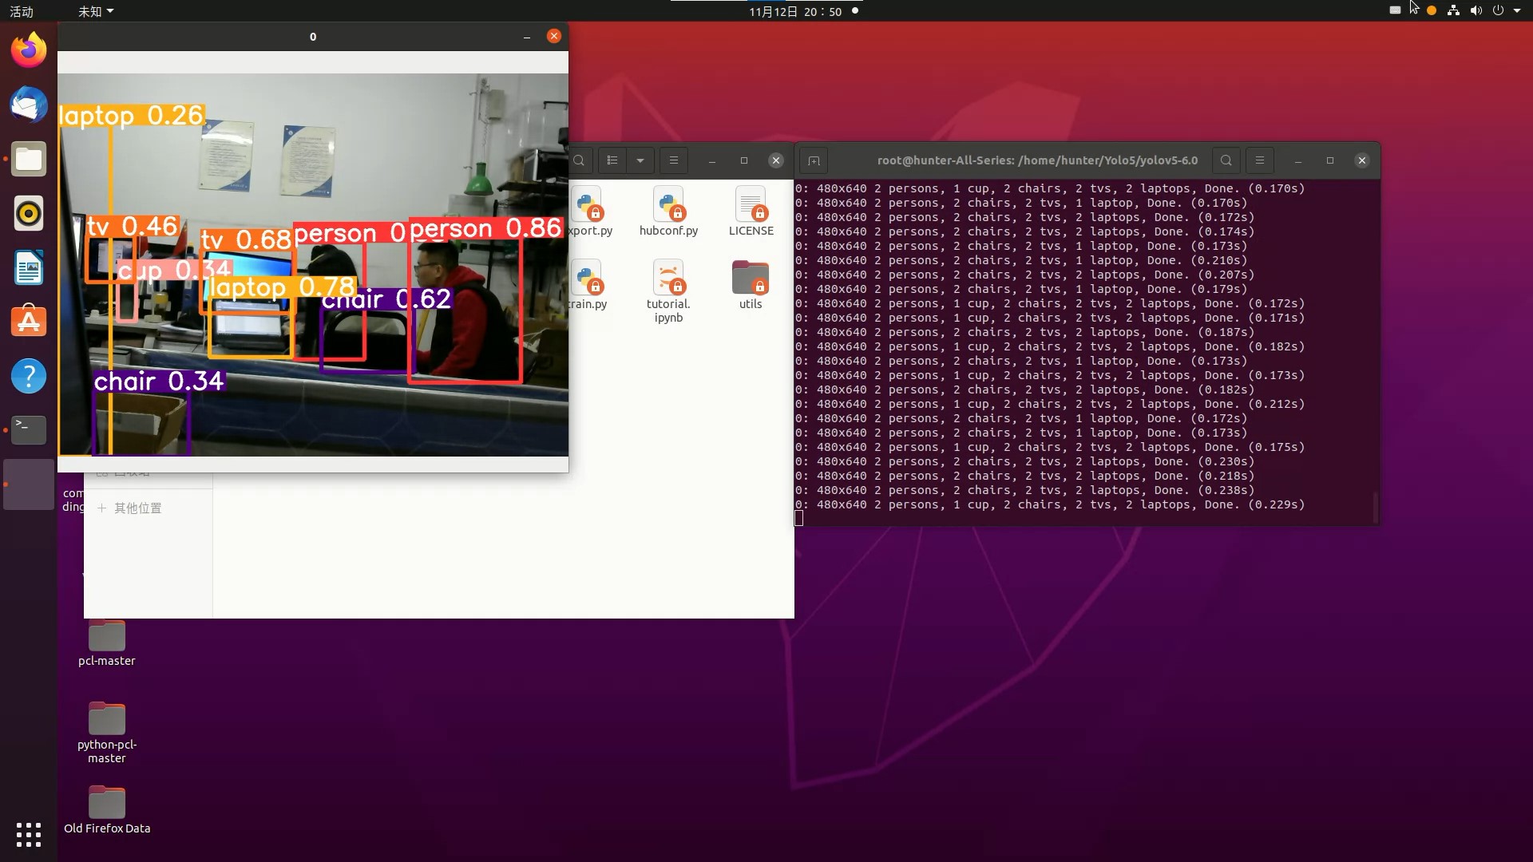
Task: Toggle list view in file manager
Action: coord(612,160)
